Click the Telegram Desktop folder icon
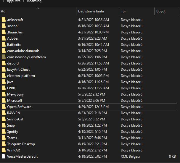 coord(4,144)
